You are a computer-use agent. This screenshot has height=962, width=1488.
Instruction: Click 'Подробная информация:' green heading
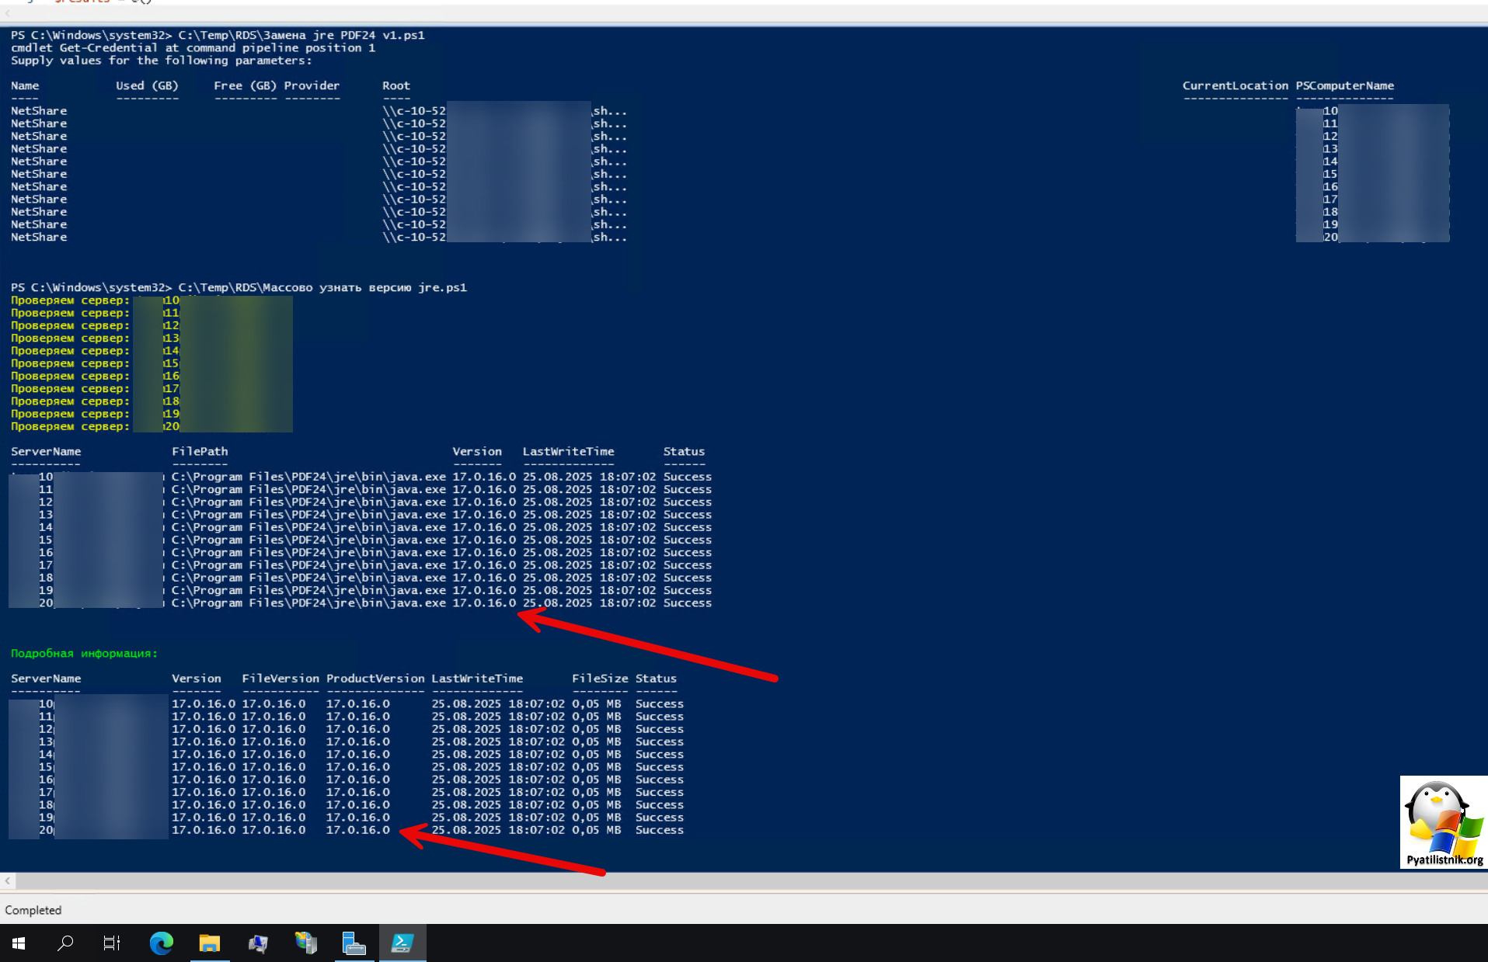click(x=84, y=653)
